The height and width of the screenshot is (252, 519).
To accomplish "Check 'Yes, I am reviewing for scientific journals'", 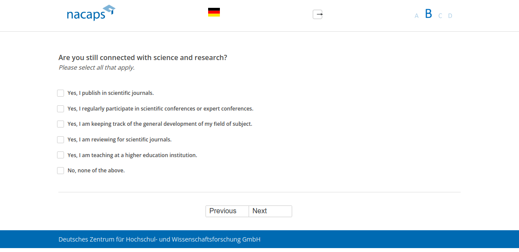I will pos(61,140).
